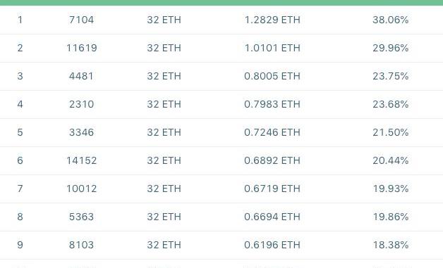Click the 1.0101 ETH income value
The height and width of the screenshot is (268, 443).
[x=272, y=48]
